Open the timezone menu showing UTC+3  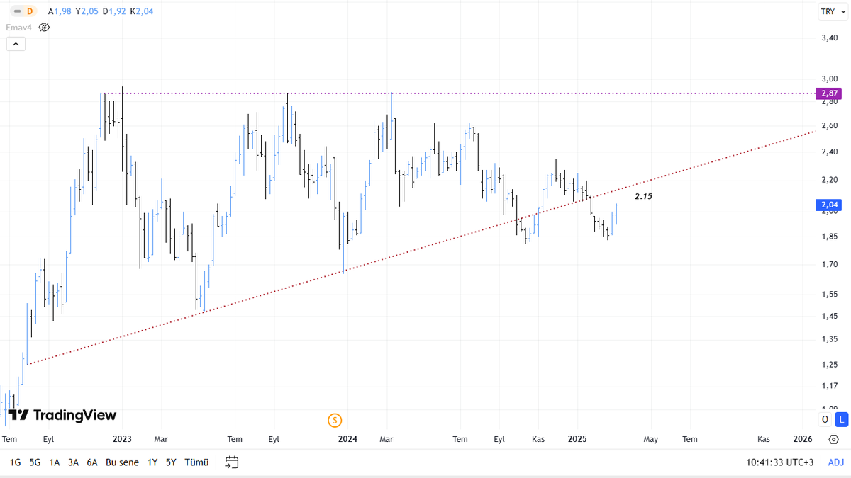(x=779, y=462)
